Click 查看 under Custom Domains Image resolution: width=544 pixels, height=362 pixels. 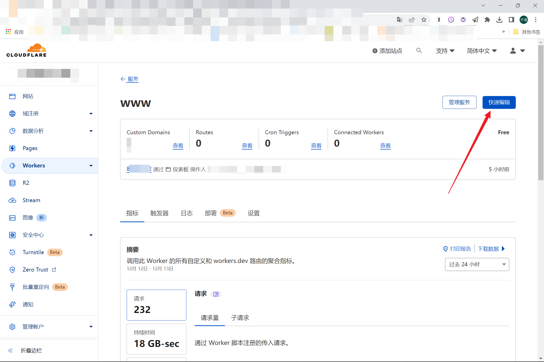tap(178, 146)
